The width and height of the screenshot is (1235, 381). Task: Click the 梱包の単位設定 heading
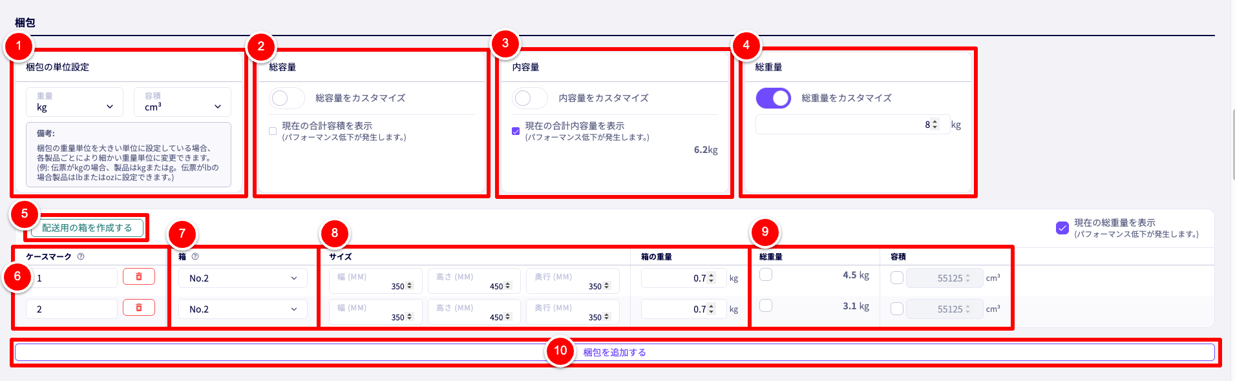tap(58, 67)
